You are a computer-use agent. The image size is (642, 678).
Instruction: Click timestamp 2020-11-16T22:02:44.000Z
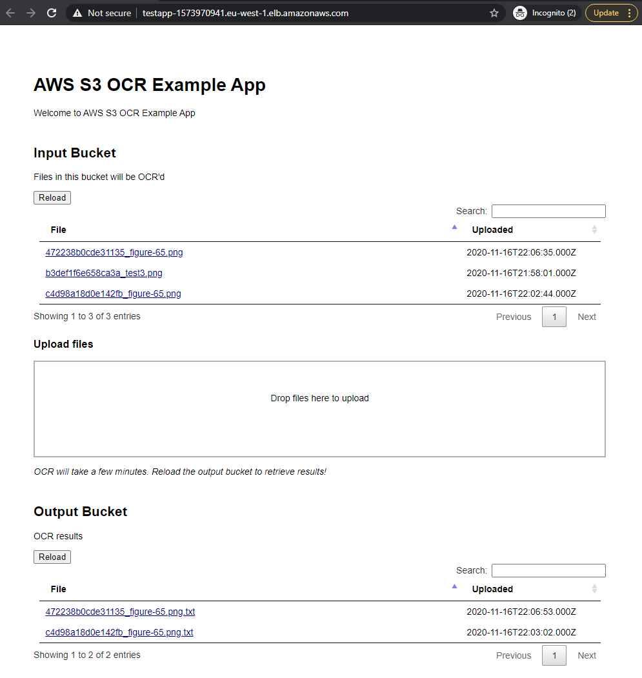(x=521, y=294)
